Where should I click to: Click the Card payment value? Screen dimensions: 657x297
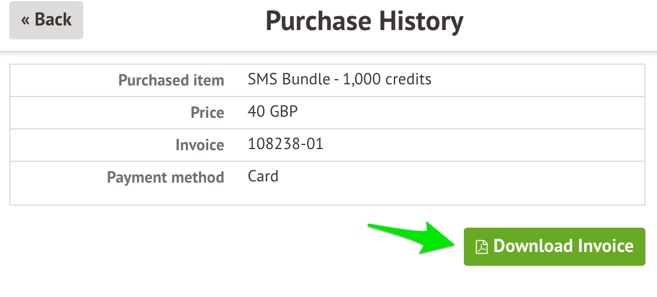pos(263,176)
